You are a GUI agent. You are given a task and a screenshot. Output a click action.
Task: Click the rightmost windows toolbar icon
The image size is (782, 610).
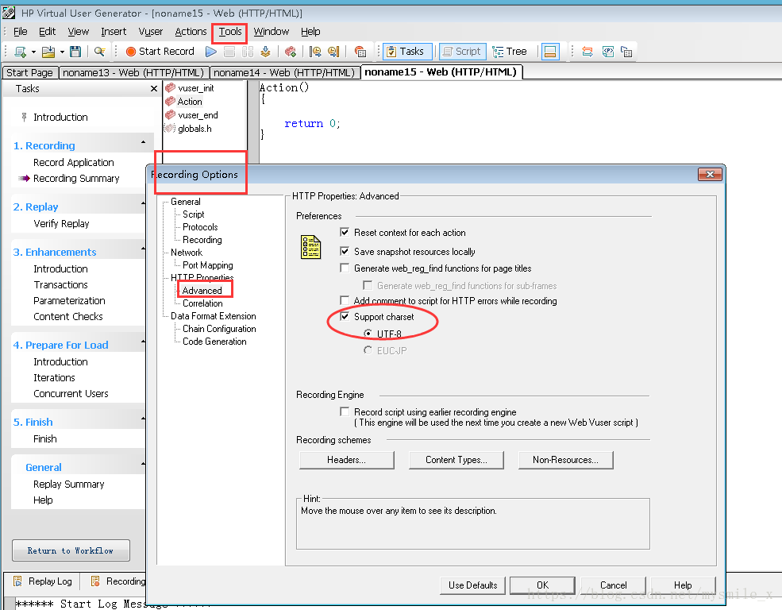pos(626,52)
